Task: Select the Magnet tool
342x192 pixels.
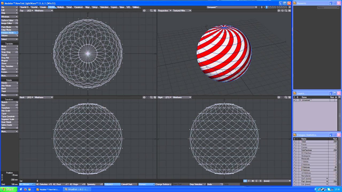Action: 9,61
